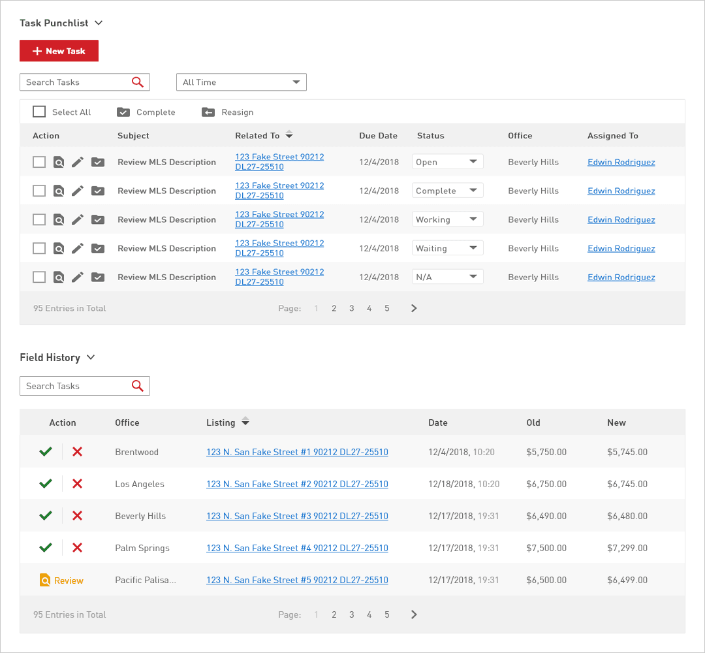Click the edit pencil in the Complete status row
This screenshot has height=653, width=705.
click(x=78, y=191)
